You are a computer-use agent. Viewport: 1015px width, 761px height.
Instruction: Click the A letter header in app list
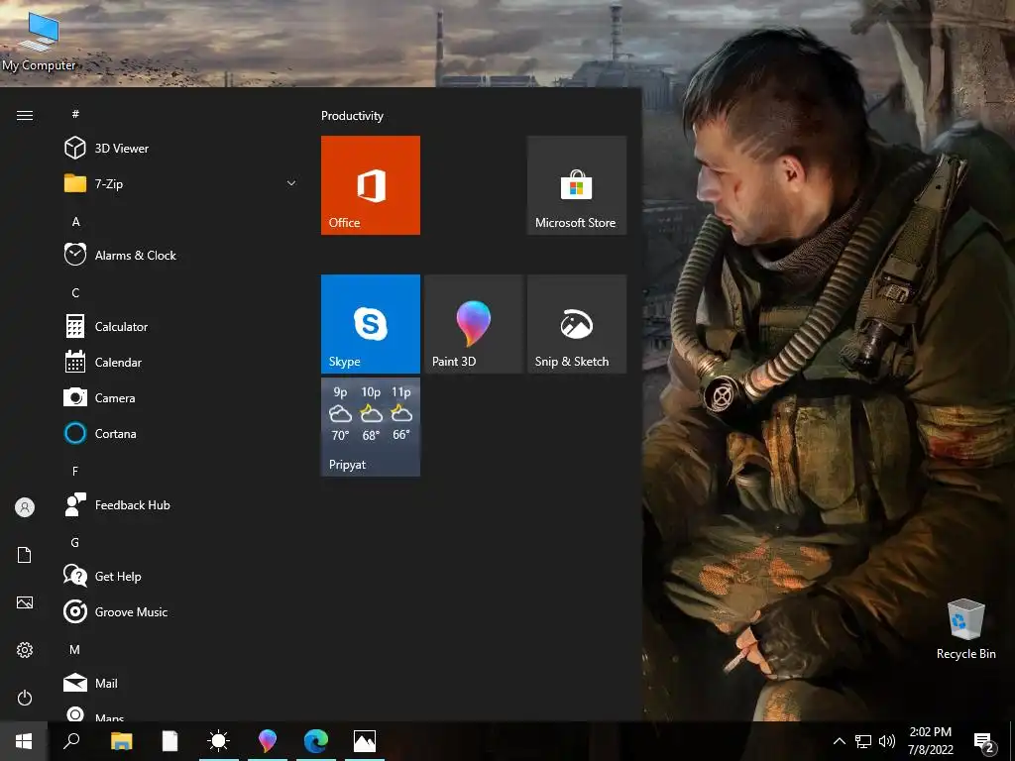(75, 222)
